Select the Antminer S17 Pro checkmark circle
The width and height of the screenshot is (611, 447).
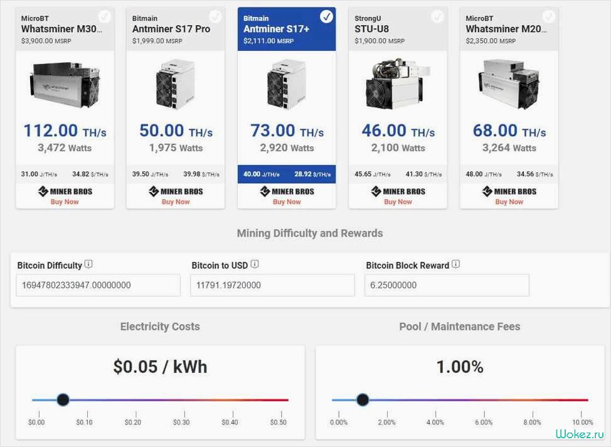[x=216, y=16]
